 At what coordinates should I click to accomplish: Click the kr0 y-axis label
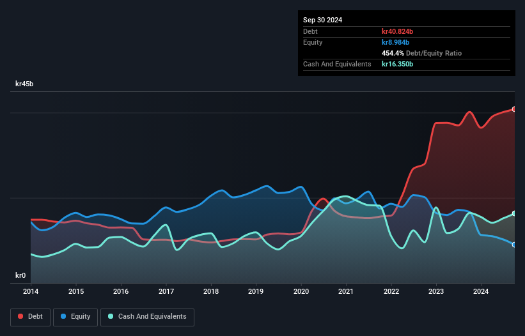tap(20, 275)
